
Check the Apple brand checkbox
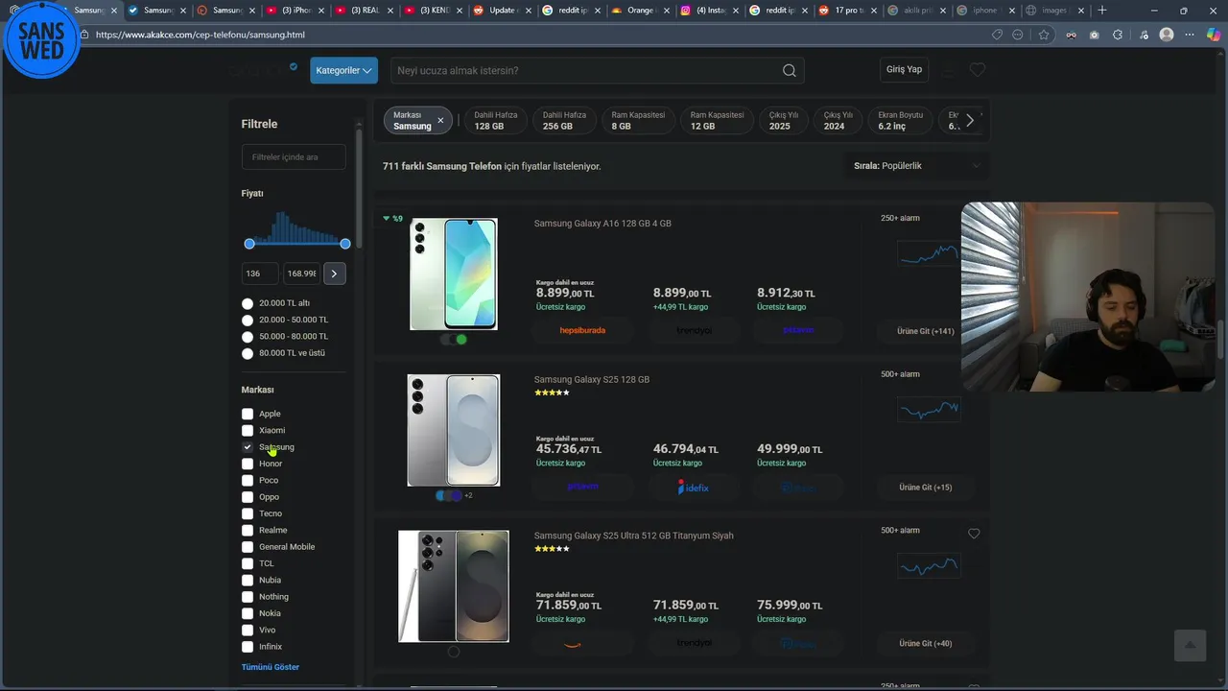[248, 414]
